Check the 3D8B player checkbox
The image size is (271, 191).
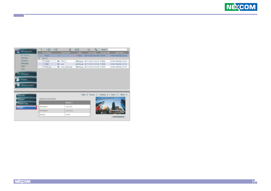[x=43, y=64]
